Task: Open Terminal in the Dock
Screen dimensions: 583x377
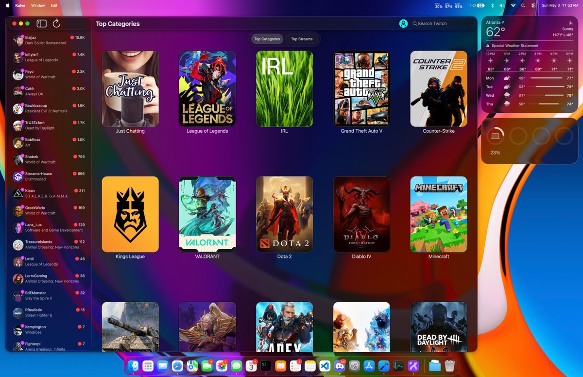Action: (x=266, y=366)
